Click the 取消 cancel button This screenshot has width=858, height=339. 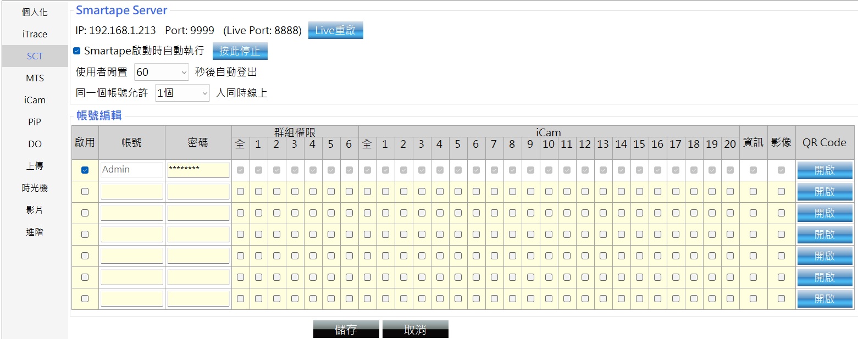[416, 329]
